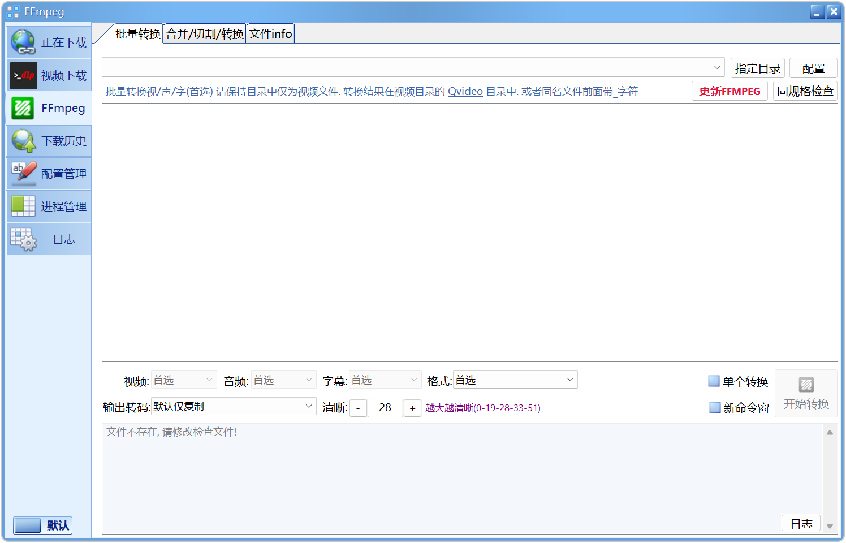The height and width of the screenshot is (543, 846).
Task: Click the dlp terminal icon for 视频下载
Action: click(24, 75)
